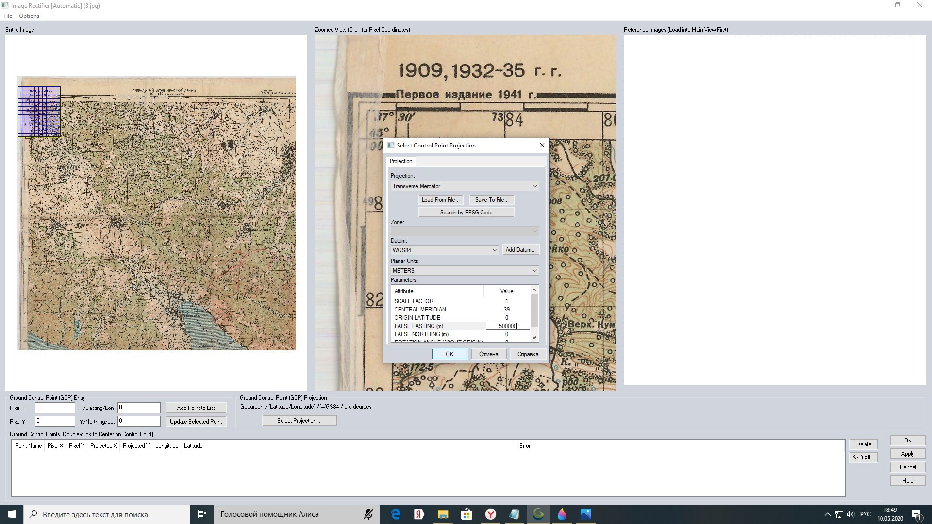Show hidden system tray icons
Screen dimensions: 932x524
pyautogui.click(x=827, y=514)
